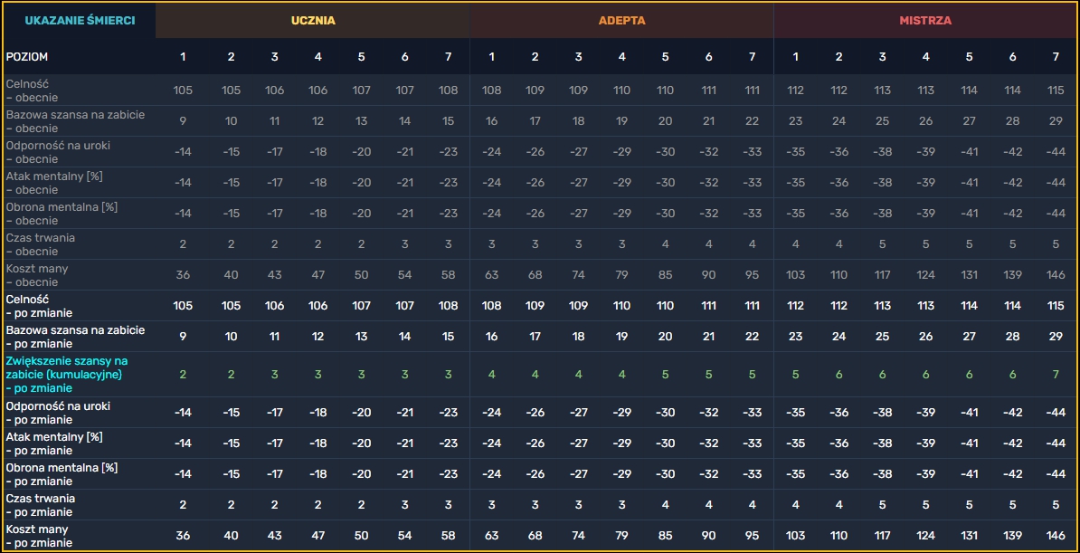Click value 124 in 'Koszt many – po zmianie' row
The width and height of the screenshot is (1080, 553).
(925, 536)
